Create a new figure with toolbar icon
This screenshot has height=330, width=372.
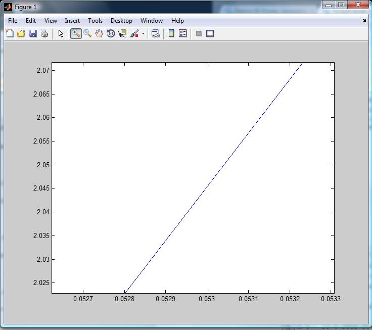point(10,34)
